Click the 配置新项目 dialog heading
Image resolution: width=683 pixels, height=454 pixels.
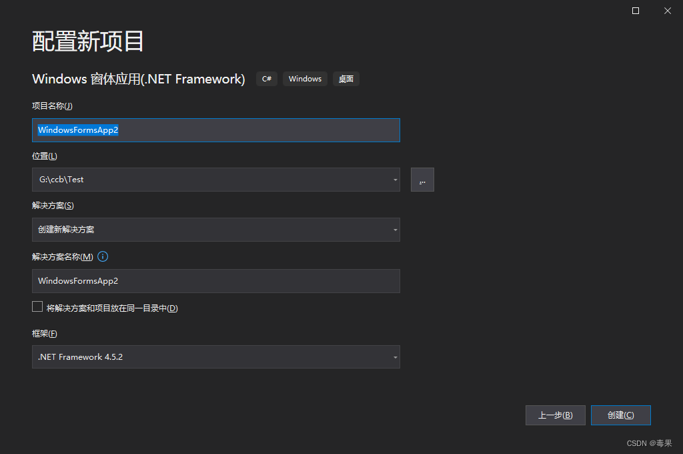(87, 41)
